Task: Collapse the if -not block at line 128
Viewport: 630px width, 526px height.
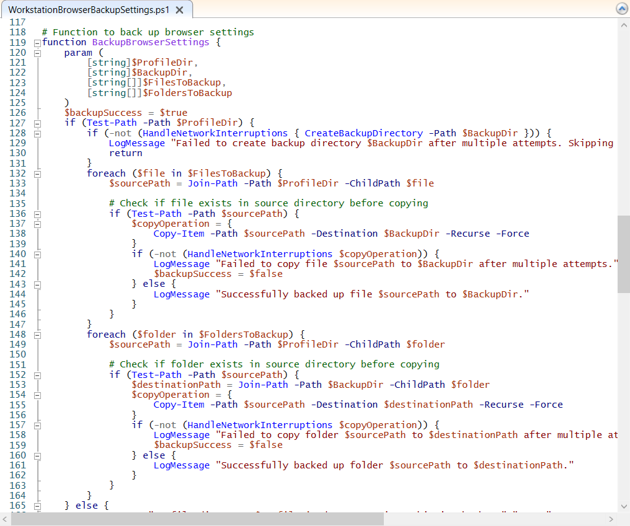Action: (37, 134)
